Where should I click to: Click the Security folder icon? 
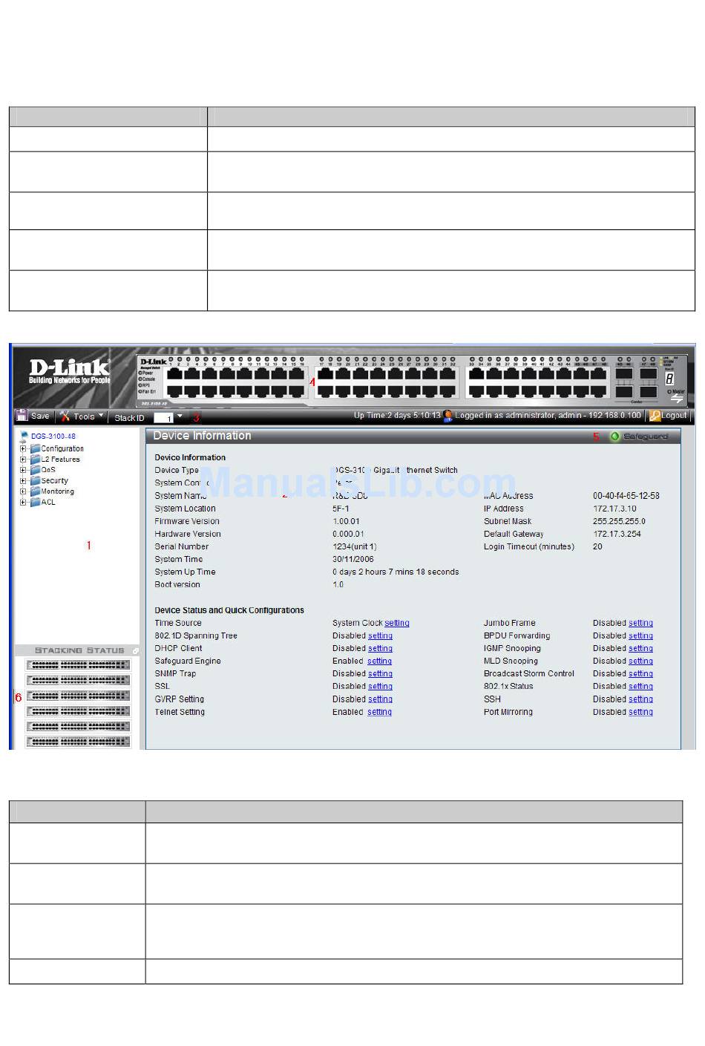pos(35,481)
